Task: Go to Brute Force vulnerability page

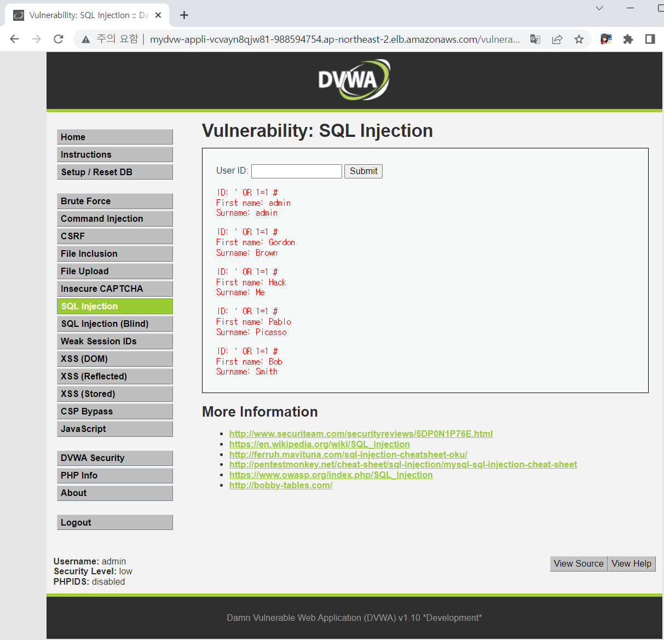Action: 115,201
